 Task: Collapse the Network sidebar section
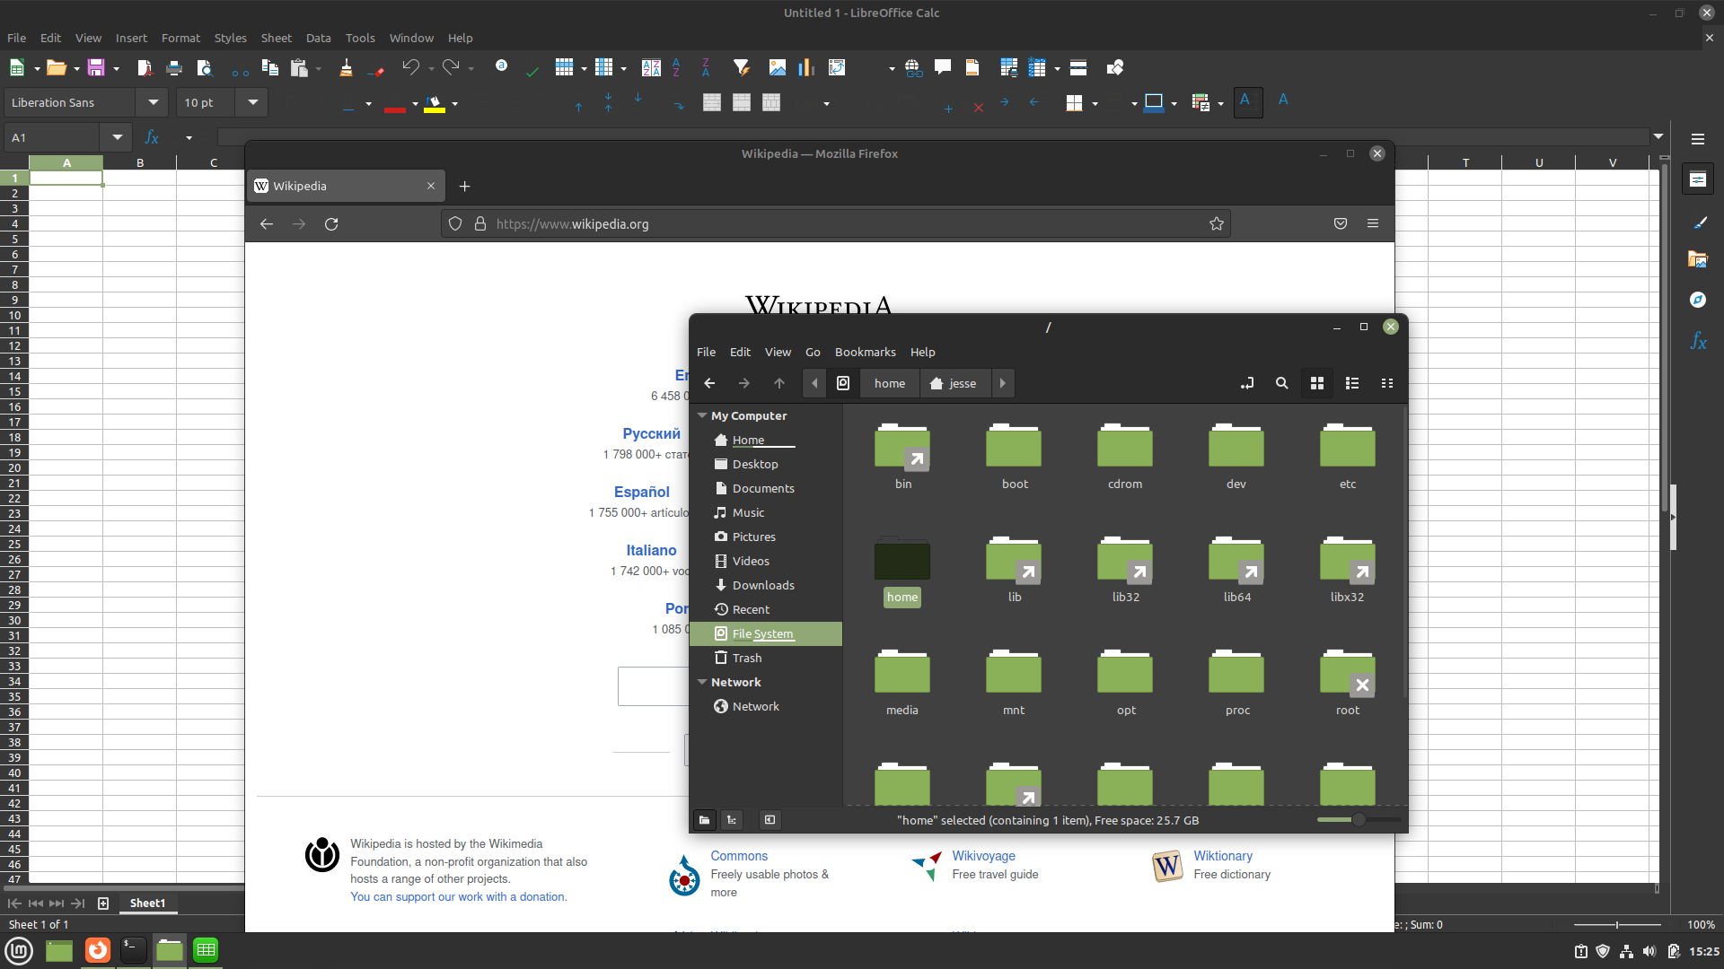pyautogui.click(x=702, y=682)
